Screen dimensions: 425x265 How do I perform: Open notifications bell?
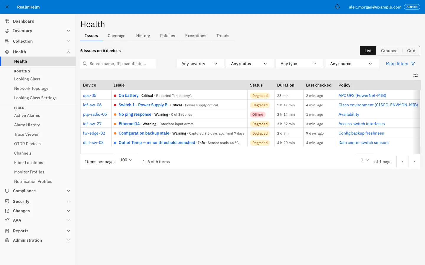pos(337,7)
